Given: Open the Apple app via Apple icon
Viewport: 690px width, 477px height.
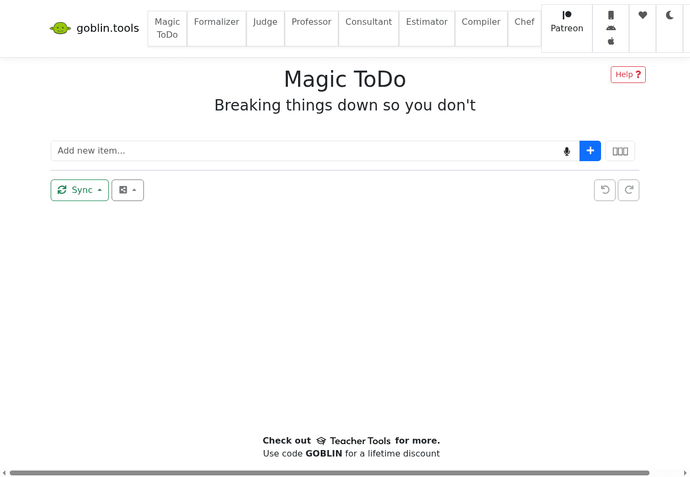Looking at the screenshot, I should coord(611,40).
